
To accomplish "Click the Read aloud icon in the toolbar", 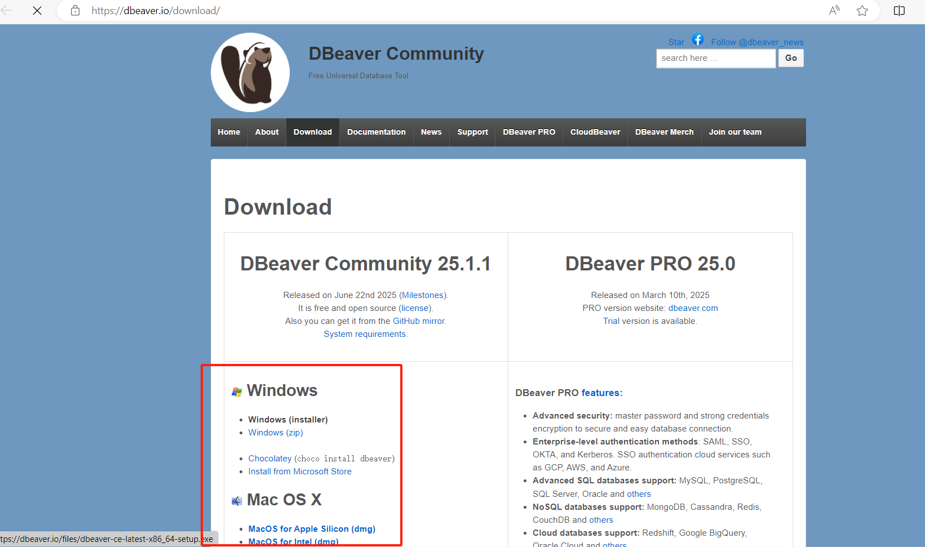I will coord(834,10).
